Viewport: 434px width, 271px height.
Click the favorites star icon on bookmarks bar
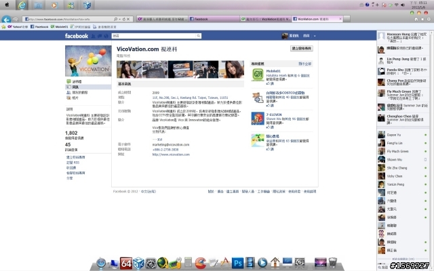point(3,27)
